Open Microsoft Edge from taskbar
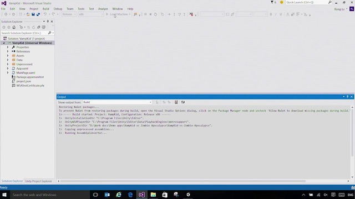This screenshot has height=199, width=355. (130, 195)
